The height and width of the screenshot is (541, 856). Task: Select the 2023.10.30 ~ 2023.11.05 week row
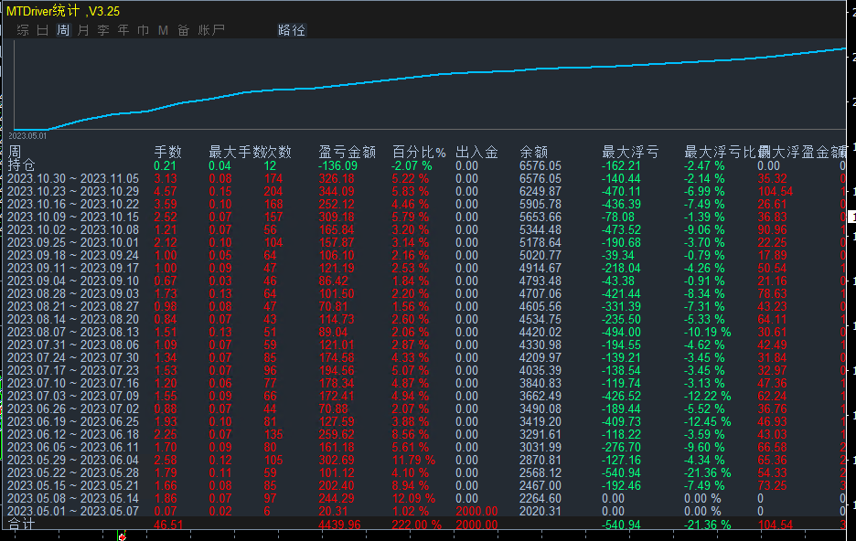[x=73, y=178]
